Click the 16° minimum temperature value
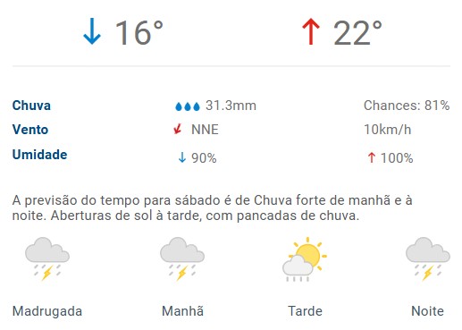The width and height of the screenshot is (462, 330). 139,33
